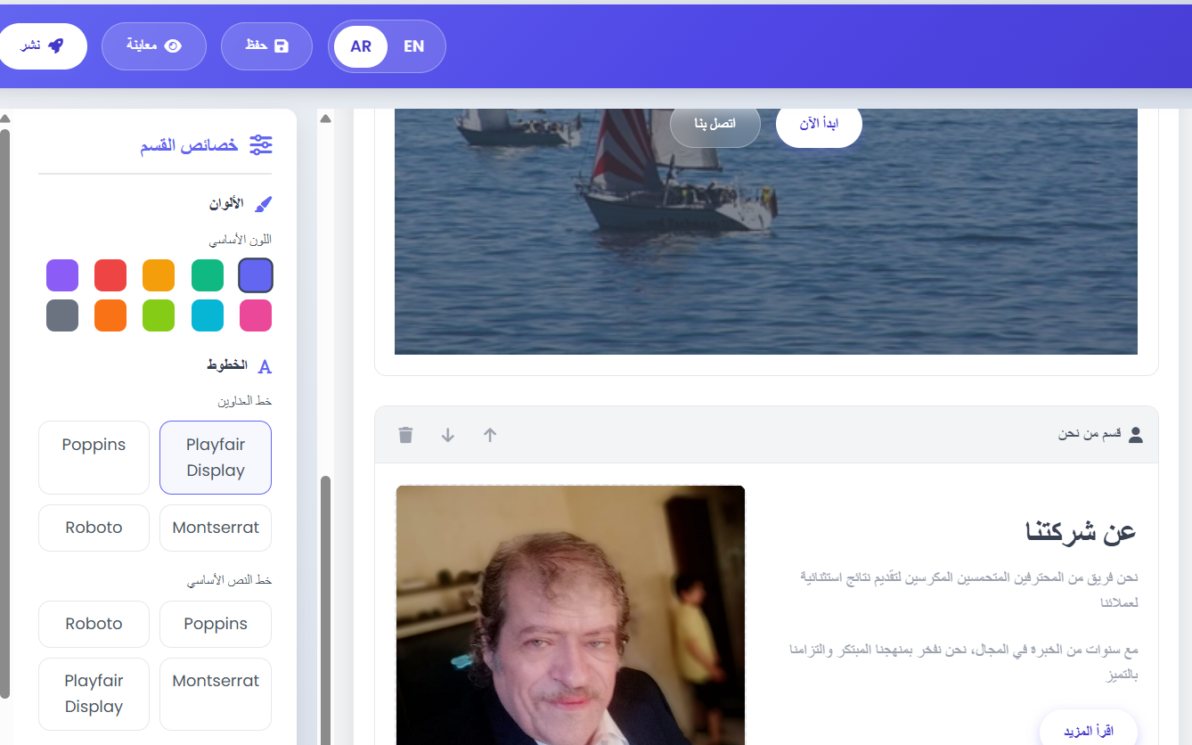Pick the pink primary color swatch
The image size is (1192, 745).
(256, 315)
